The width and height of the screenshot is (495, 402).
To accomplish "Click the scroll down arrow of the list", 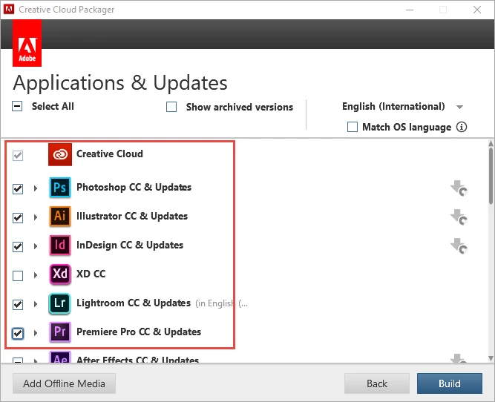I will click(491, 358).
